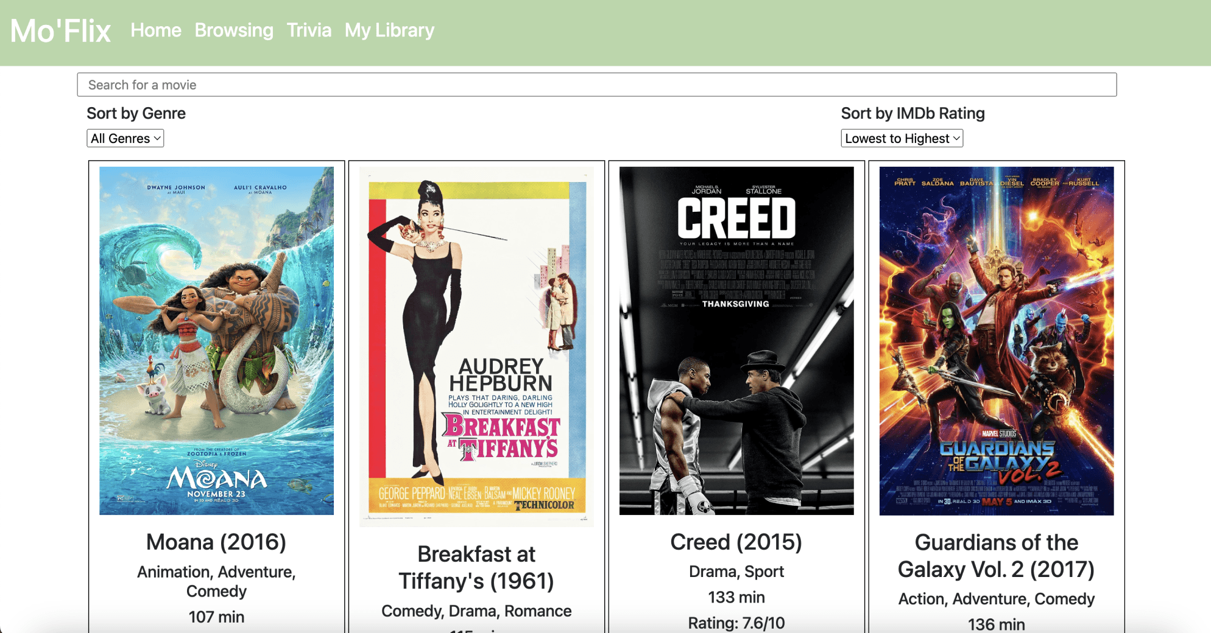Click the Sort by IMDb Rating label
Viewport: 1211px width, 633px height.
[x=913, y=113]
